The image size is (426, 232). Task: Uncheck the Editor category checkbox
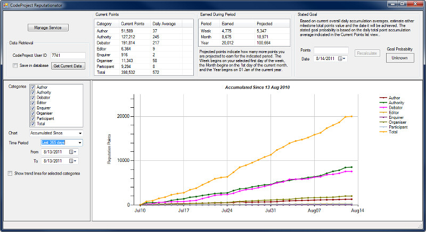click(x=33, y=103)
